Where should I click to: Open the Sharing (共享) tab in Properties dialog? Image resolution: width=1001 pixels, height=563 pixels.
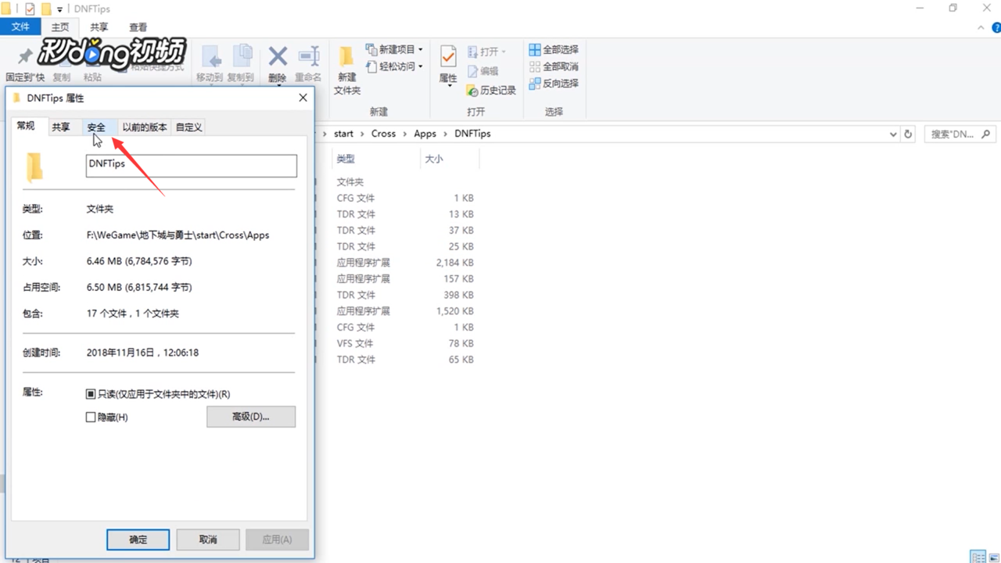click(61, 127)
